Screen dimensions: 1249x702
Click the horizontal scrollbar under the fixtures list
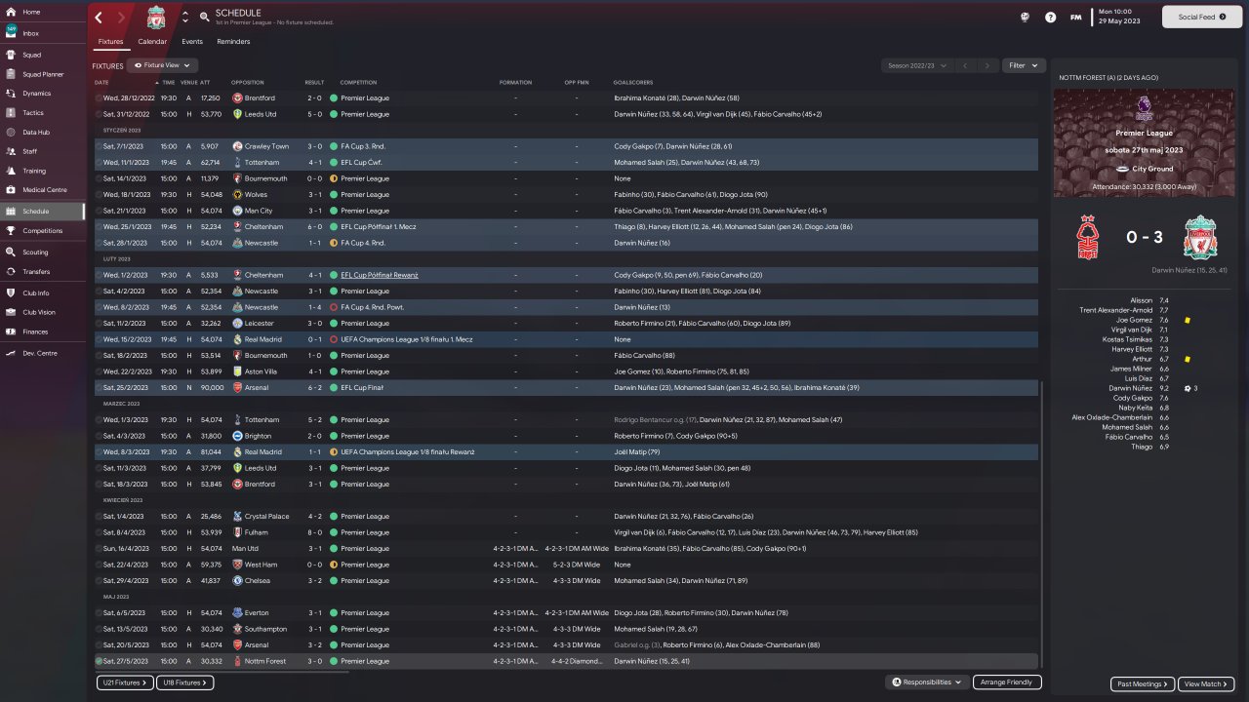[x=221, y=671]
